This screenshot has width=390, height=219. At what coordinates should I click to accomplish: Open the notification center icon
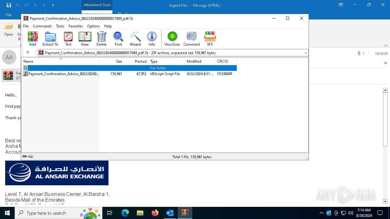coord(380,213)
